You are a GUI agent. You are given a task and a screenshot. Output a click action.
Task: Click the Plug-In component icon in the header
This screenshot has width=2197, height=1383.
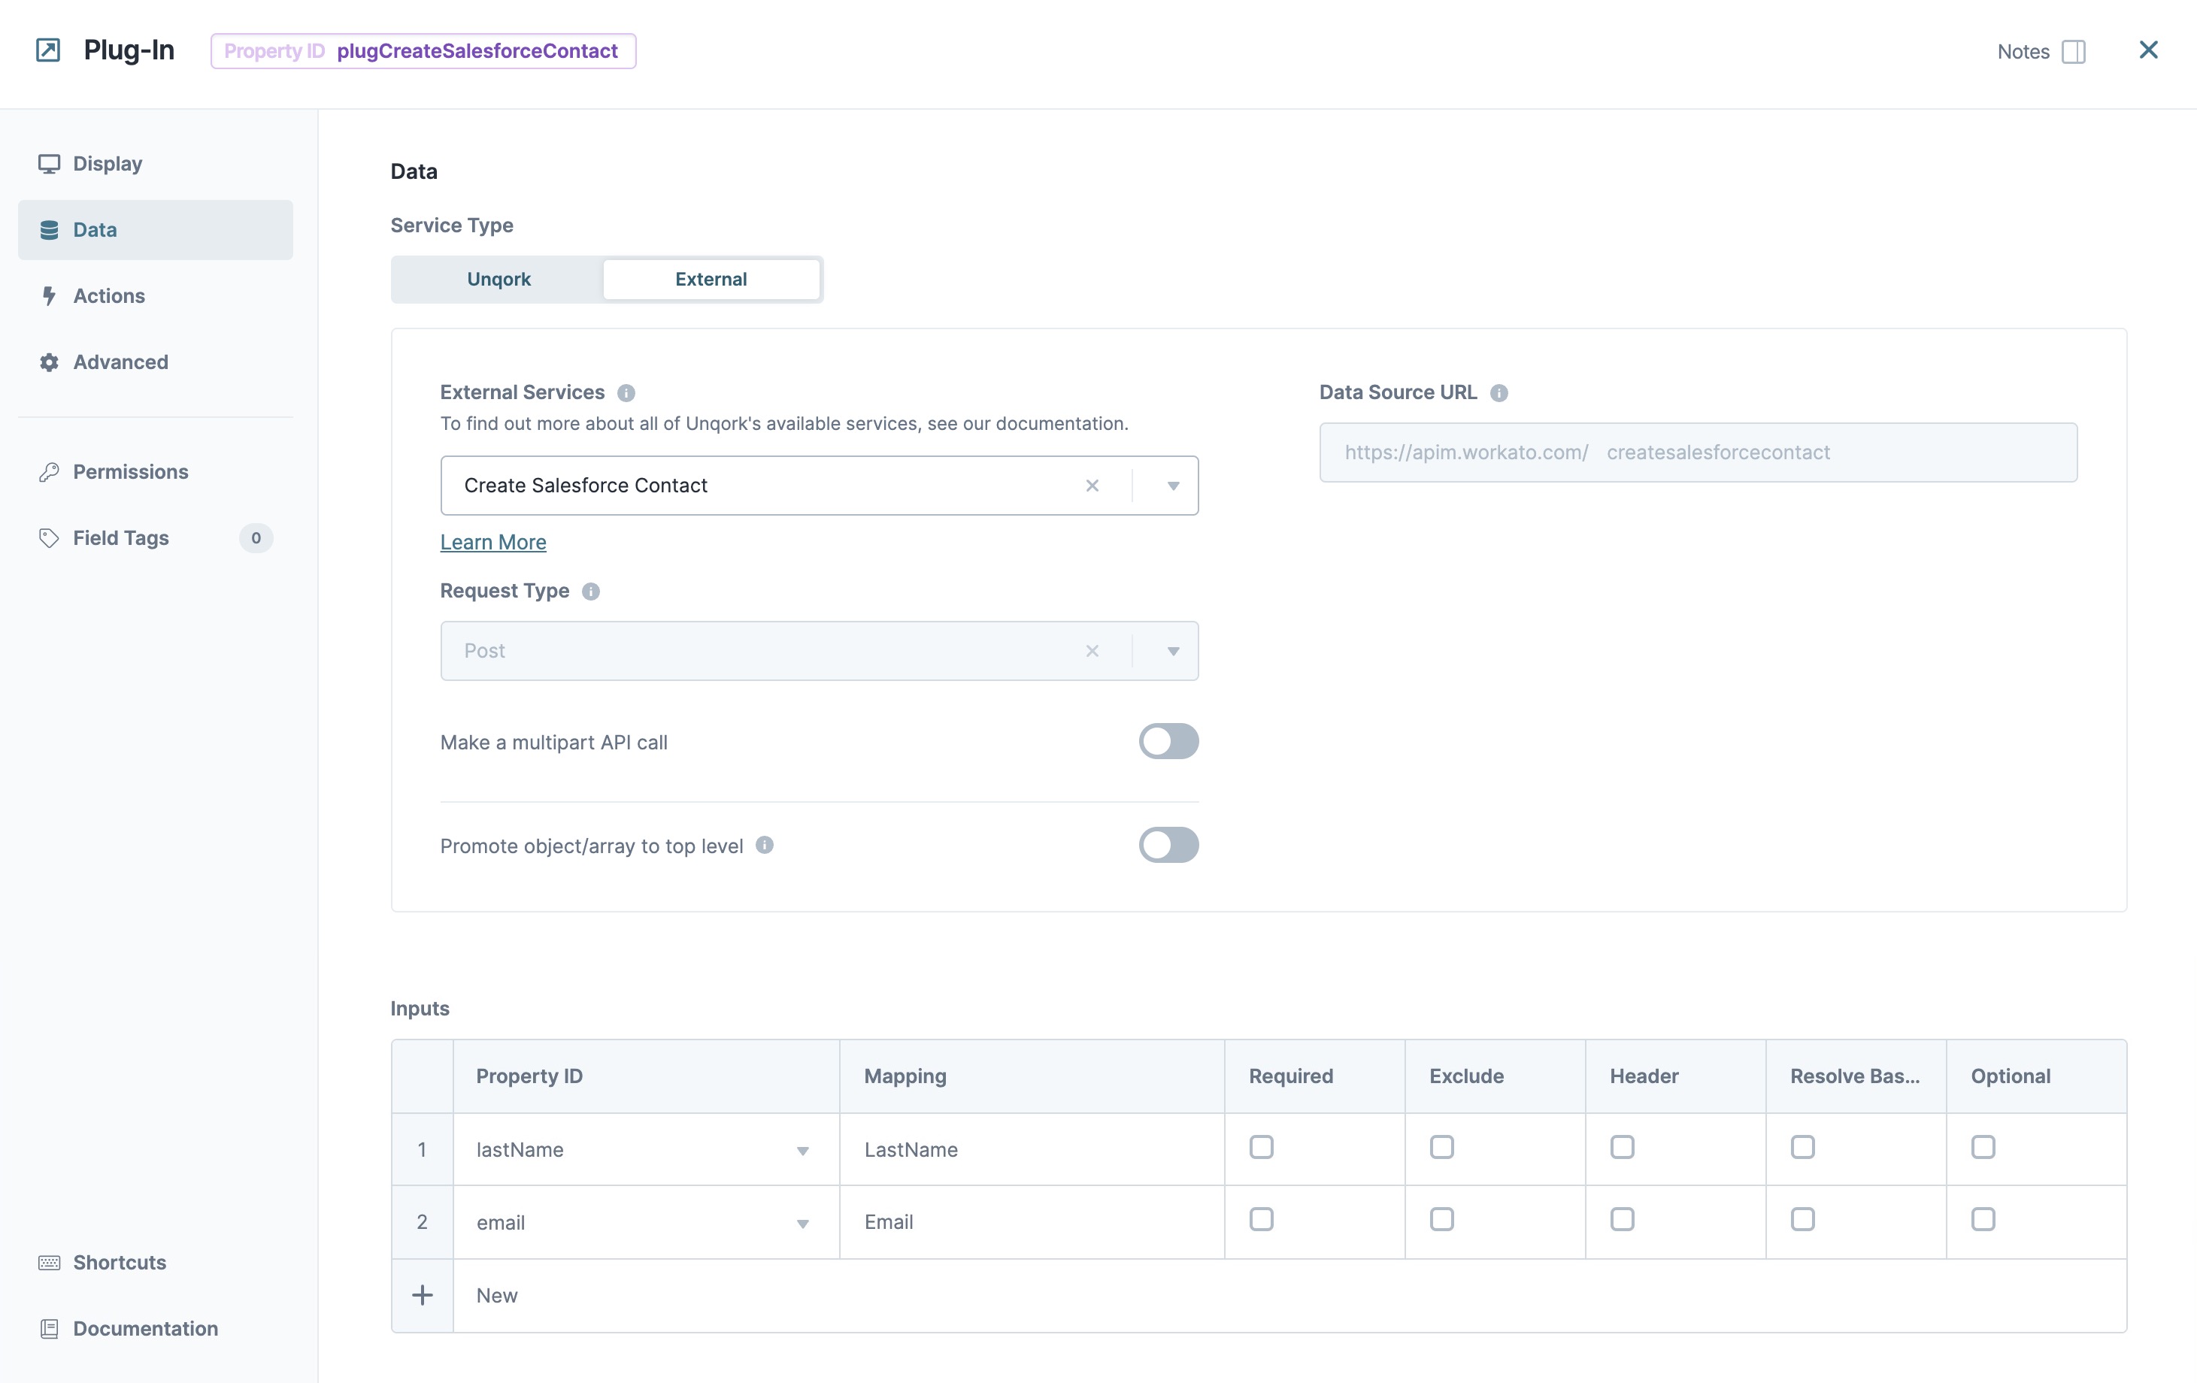[48, 50]
